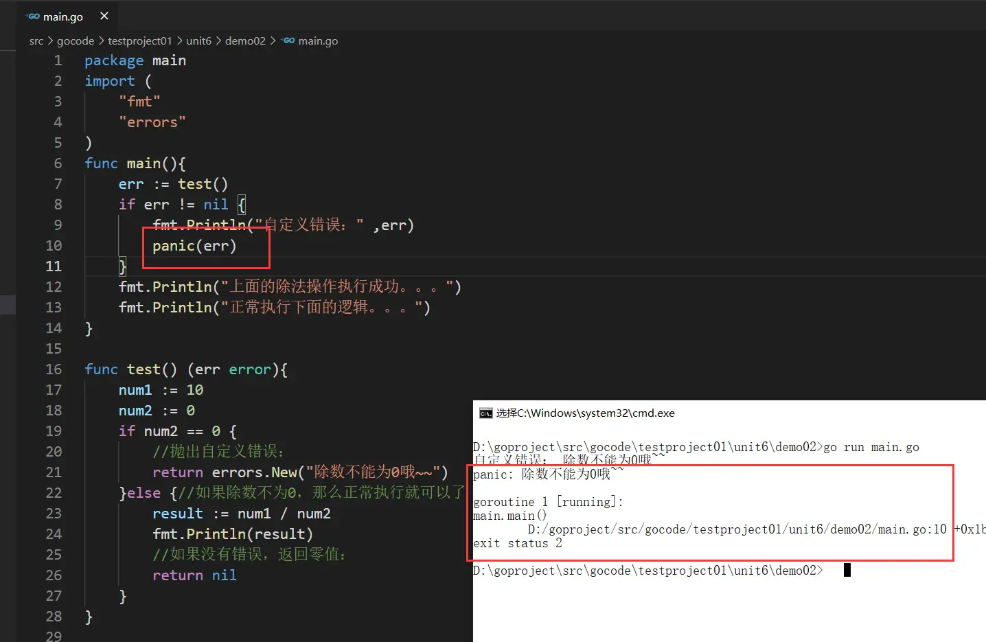
Task: Click the chevron between src and gocode
Action: click(50, 41)
